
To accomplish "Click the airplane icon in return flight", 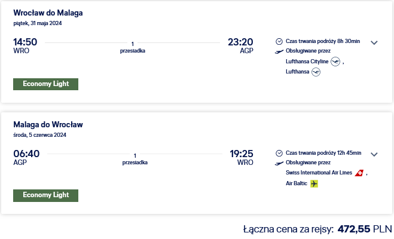I will (279, 163).
